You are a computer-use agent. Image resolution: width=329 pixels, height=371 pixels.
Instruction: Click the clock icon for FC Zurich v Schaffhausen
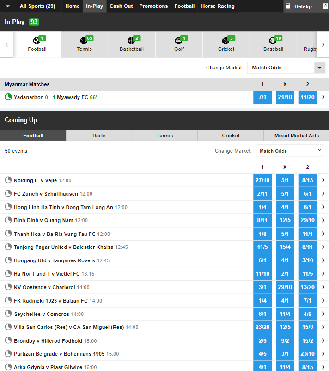8,193
